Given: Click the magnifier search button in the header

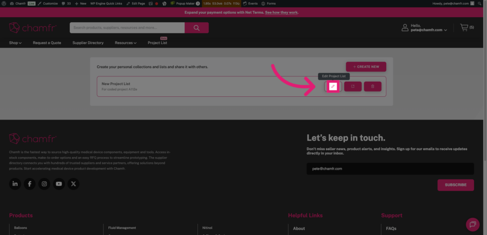Looking at the screenshot, I should tap(196, 28).
